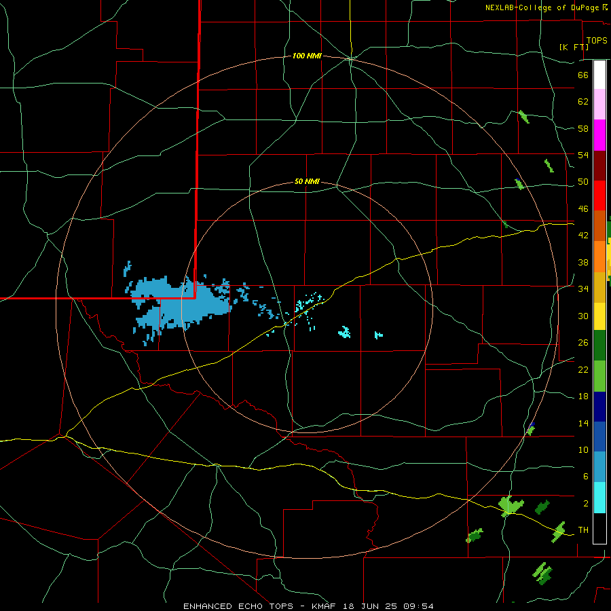The width and height of the screenshot is (611, 611).
Task: Click the yellow legend color block
Action: click(599, 316)
